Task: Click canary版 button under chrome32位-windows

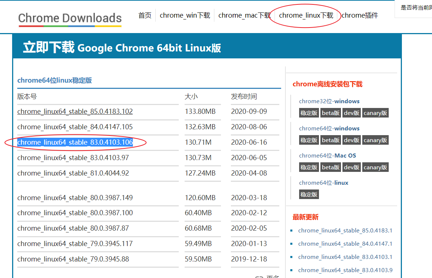Action: (375, 113)
